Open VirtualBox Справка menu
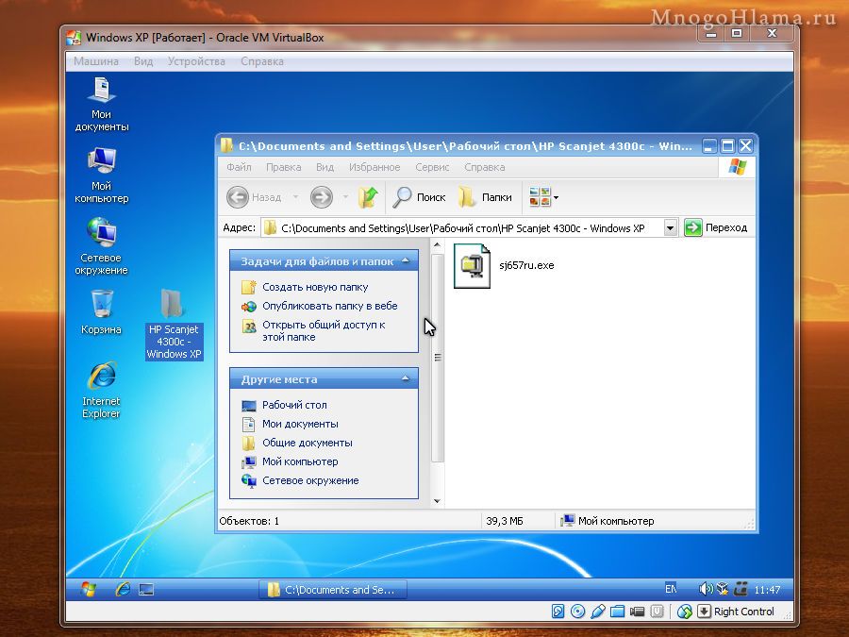The height and width of the screenshot is (637, 849). click(262, 61)
